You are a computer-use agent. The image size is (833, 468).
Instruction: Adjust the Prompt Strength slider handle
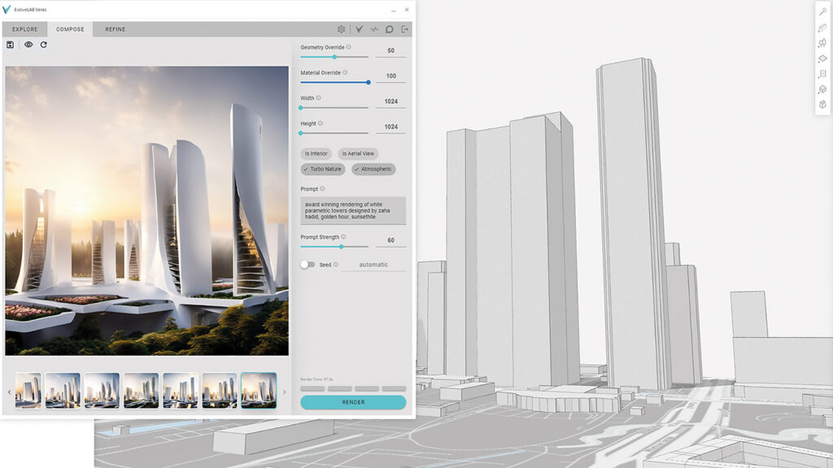click(342, 247)
